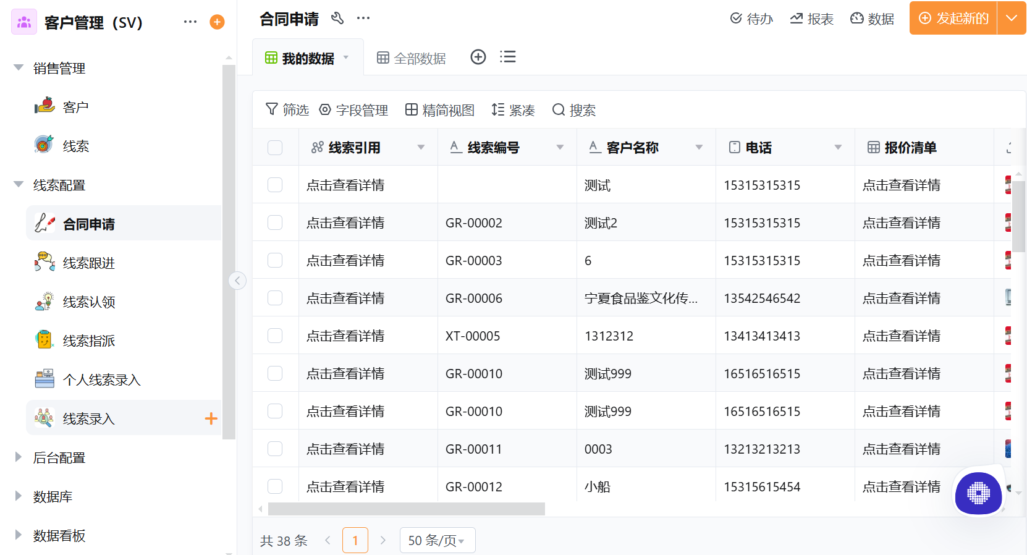Click the customer name 宁夏食品鉴文化传...
The image size is (1027, 555).
click(641, 298)
